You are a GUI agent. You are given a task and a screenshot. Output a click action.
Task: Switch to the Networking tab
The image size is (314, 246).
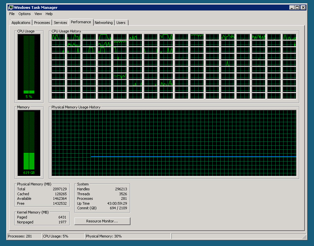tap(104, 23)
